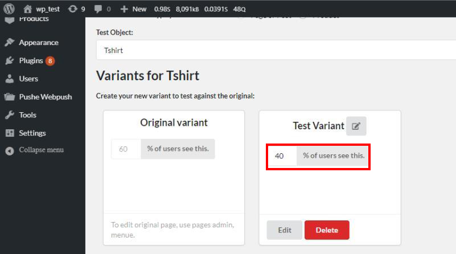Click the 0.98s load time stat
Screen dimensions: 456x254
click(162, 9)
